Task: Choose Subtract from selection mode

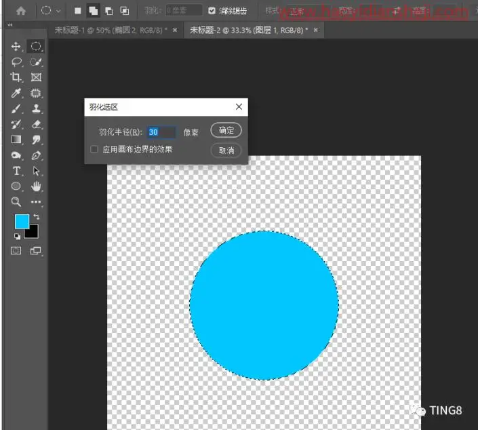Action: 108,11
